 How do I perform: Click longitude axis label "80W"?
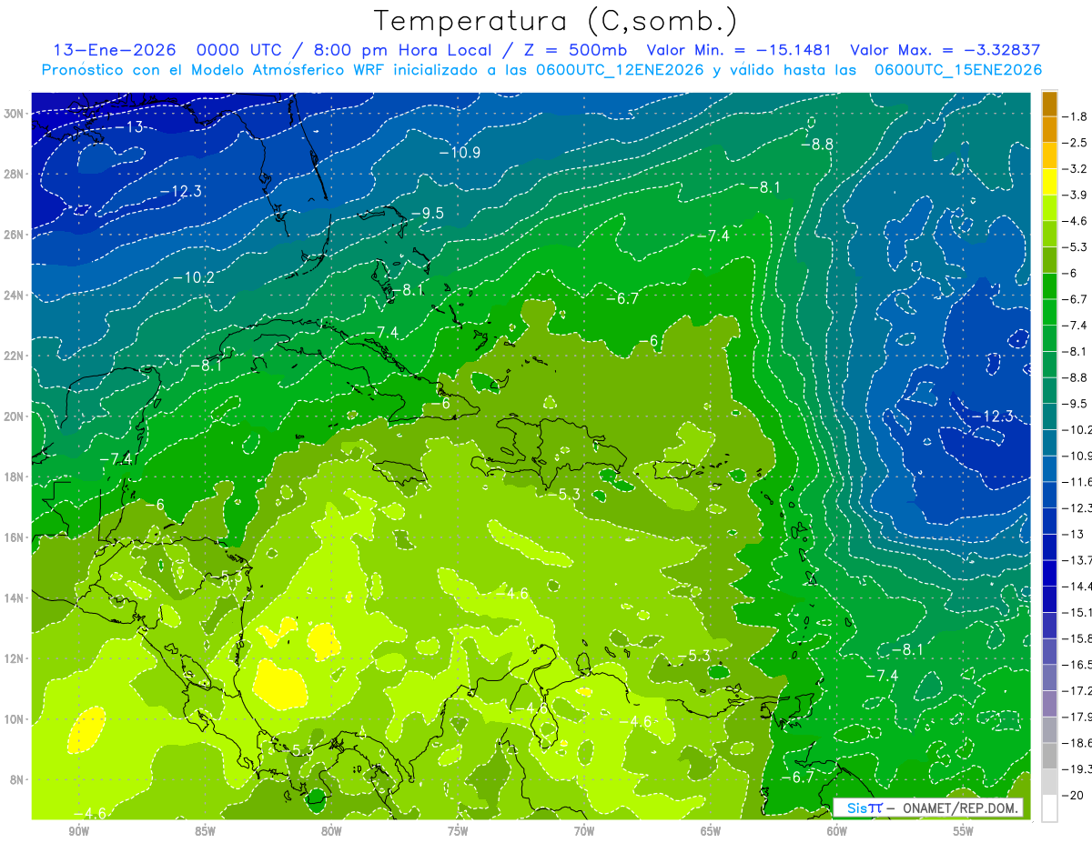(331, 830)
